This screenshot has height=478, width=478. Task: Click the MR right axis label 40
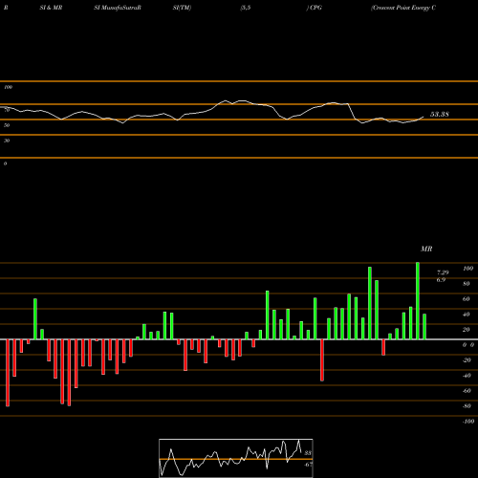(x=467, y=315)
